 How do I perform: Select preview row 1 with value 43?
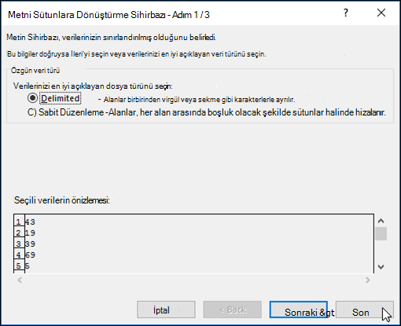[193, 222]
